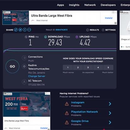Open top banner ad info icon
Viewport: 130px width, 130px height.
click(113, 12)
